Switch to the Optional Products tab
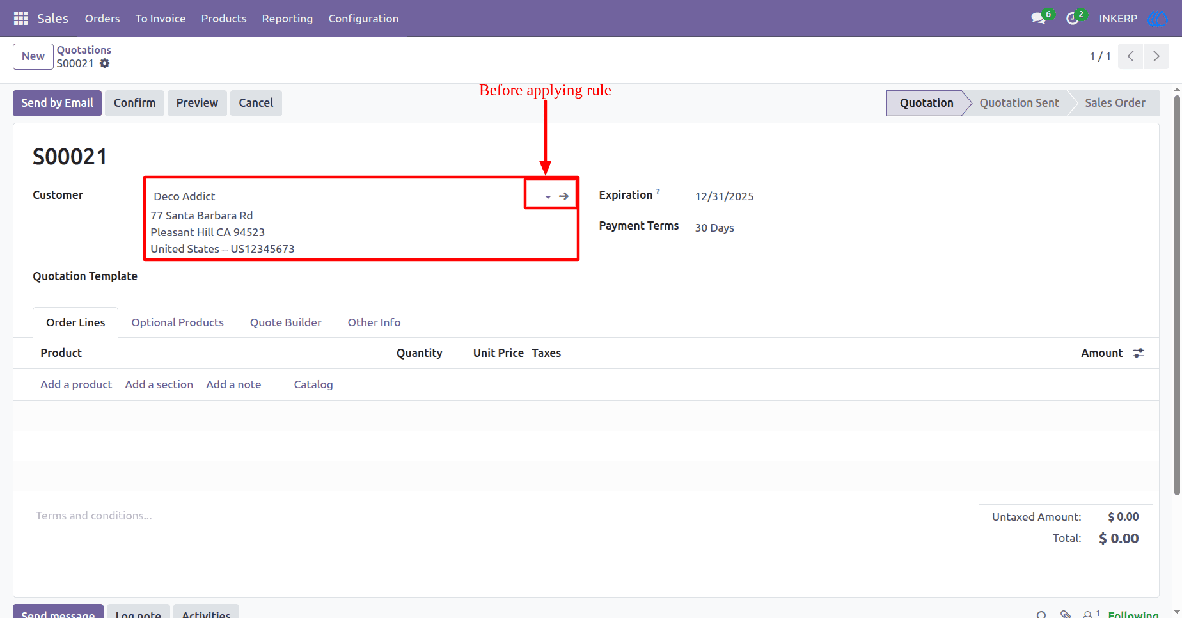The width and height of the screenshot is (1182, 618). [x=178, y=322]
